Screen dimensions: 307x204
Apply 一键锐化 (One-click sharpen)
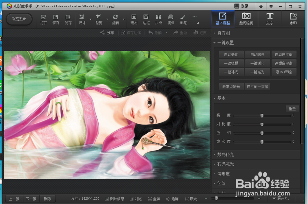(x=258, y=63)
